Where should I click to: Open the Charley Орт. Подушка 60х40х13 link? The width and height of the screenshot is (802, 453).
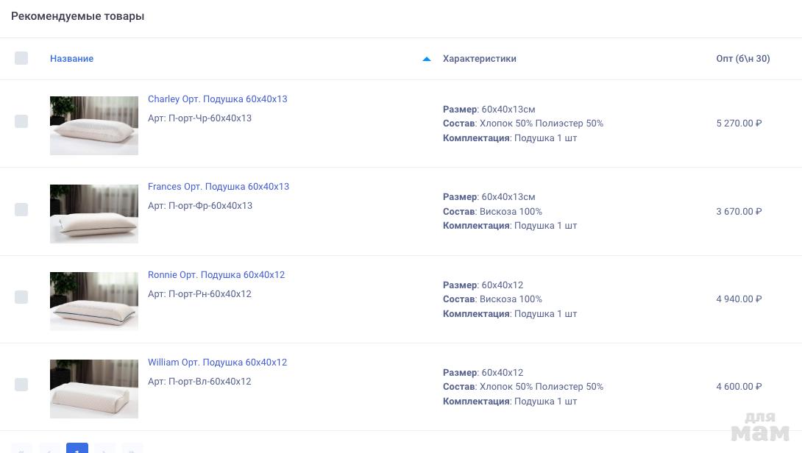[217, 99]
